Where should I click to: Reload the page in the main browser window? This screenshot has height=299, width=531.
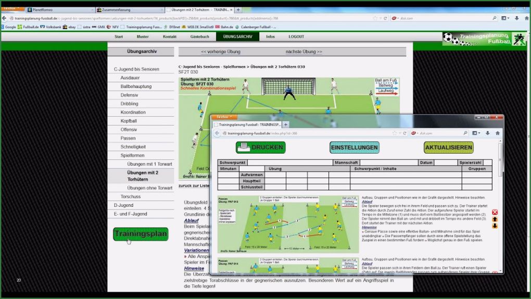click(385, 18)
